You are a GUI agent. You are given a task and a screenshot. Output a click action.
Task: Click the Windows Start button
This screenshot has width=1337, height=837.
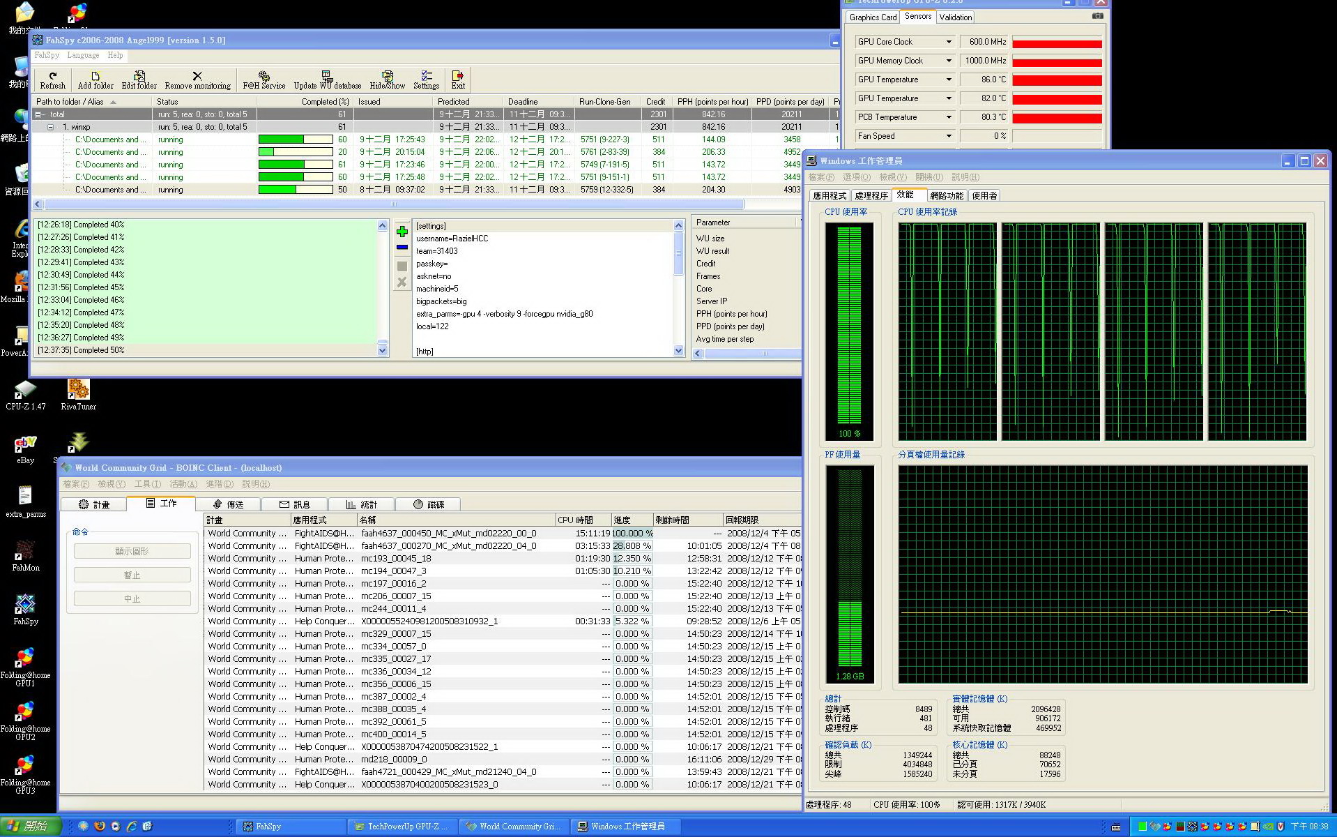coord(31,826)
